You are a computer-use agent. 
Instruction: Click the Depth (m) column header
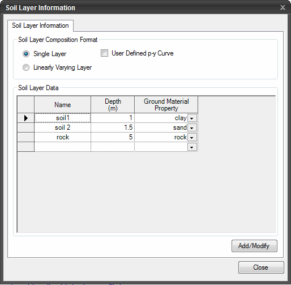pos(113,105)
